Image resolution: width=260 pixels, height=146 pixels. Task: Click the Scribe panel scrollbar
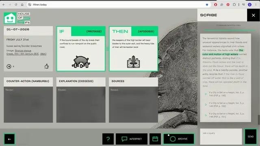pos(258,120)
